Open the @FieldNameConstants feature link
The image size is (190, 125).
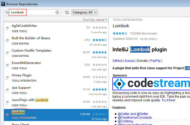(x=135, y=117)
